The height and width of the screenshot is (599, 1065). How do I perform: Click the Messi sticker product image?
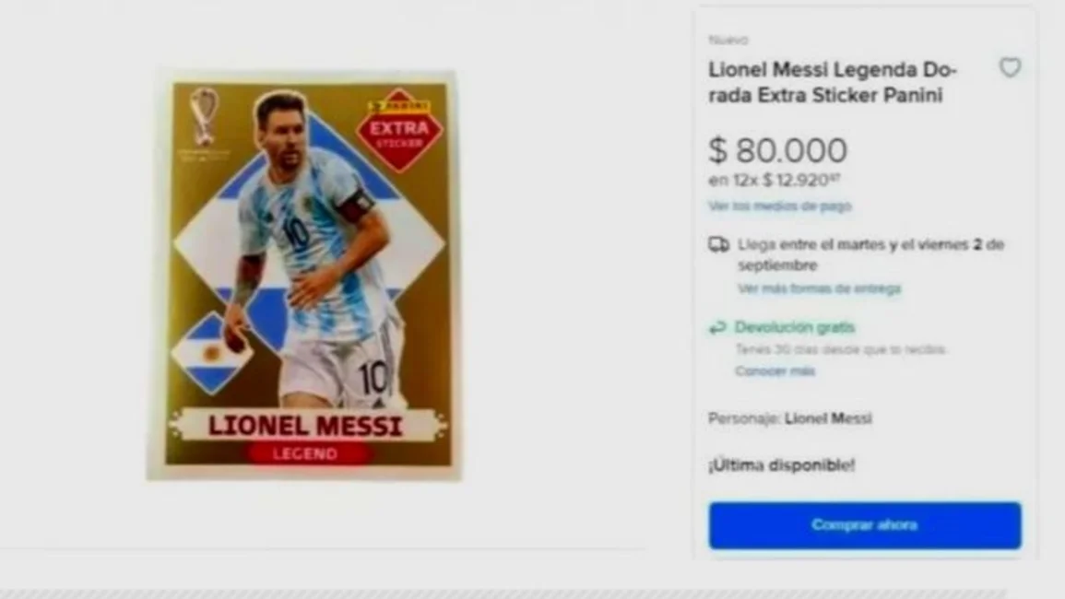[303, 275]
